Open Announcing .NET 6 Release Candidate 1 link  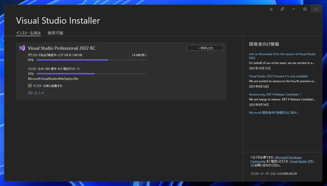coord(275,95)
